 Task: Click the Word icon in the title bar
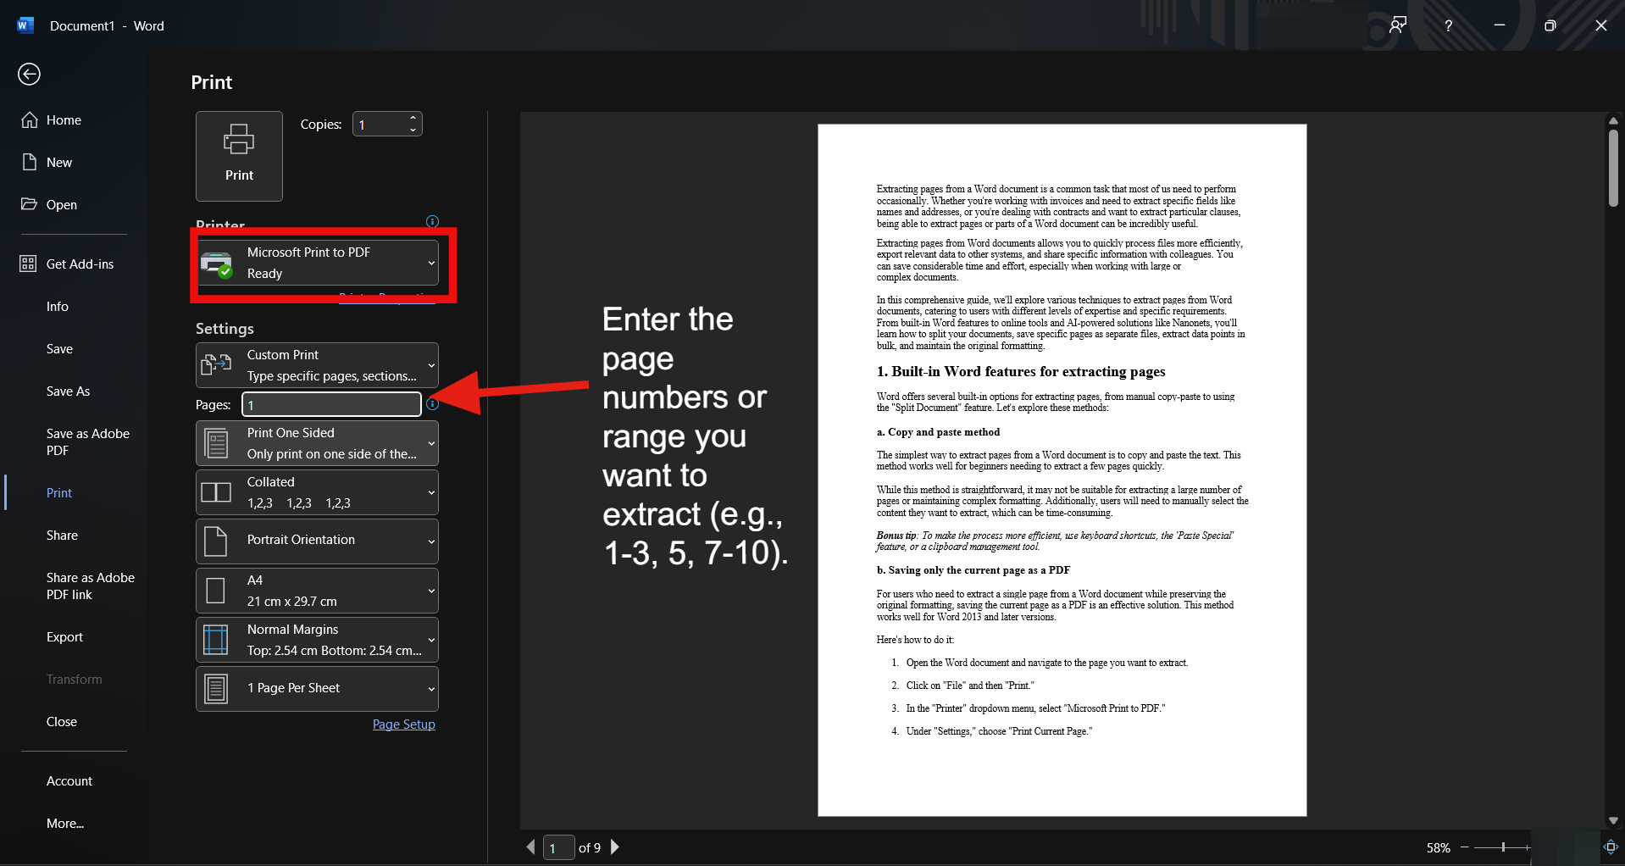point(24,25)
